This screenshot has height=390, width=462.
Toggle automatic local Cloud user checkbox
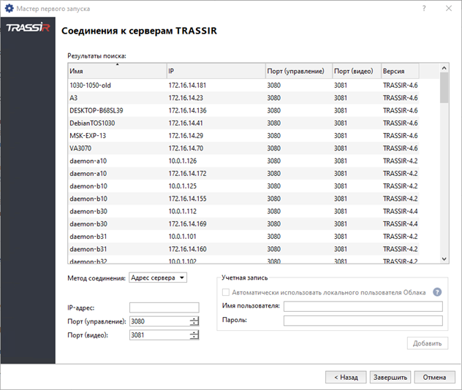click(x=226, y=292)
